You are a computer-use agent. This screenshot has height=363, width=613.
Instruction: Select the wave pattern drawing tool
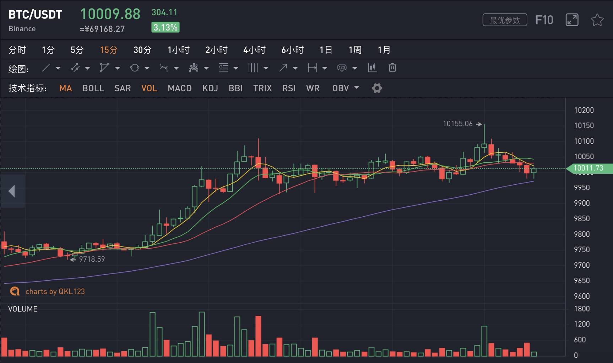164,68
